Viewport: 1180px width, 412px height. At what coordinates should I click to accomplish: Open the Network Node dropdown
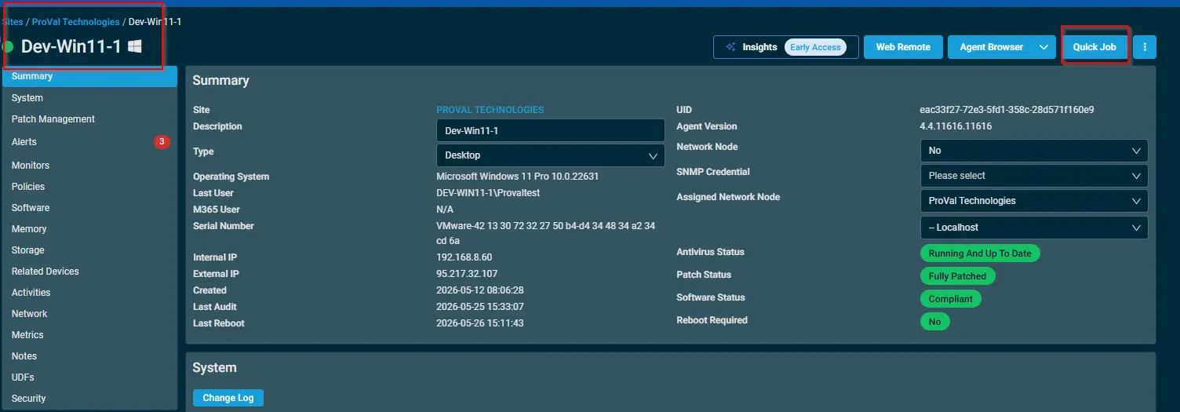click(1034, 151)
